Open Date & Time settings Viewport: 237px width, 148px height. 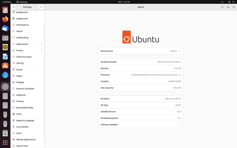28,146
